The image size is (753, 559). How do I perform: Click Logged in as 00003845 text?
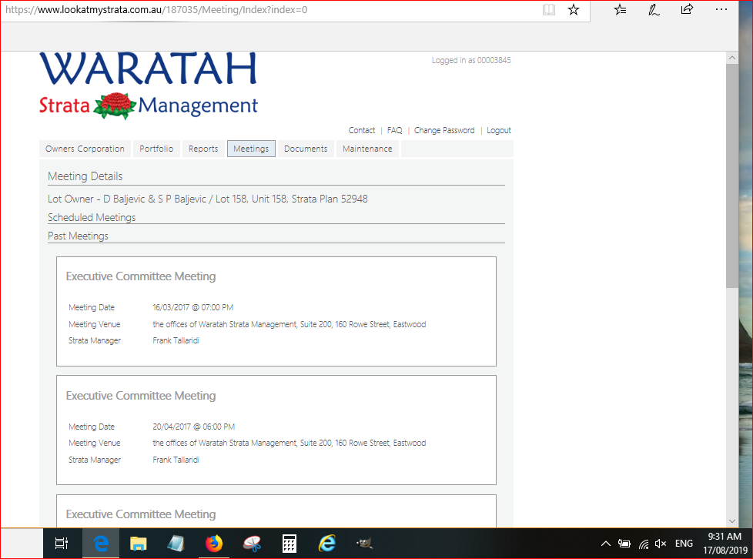click(x=471, y=60)
